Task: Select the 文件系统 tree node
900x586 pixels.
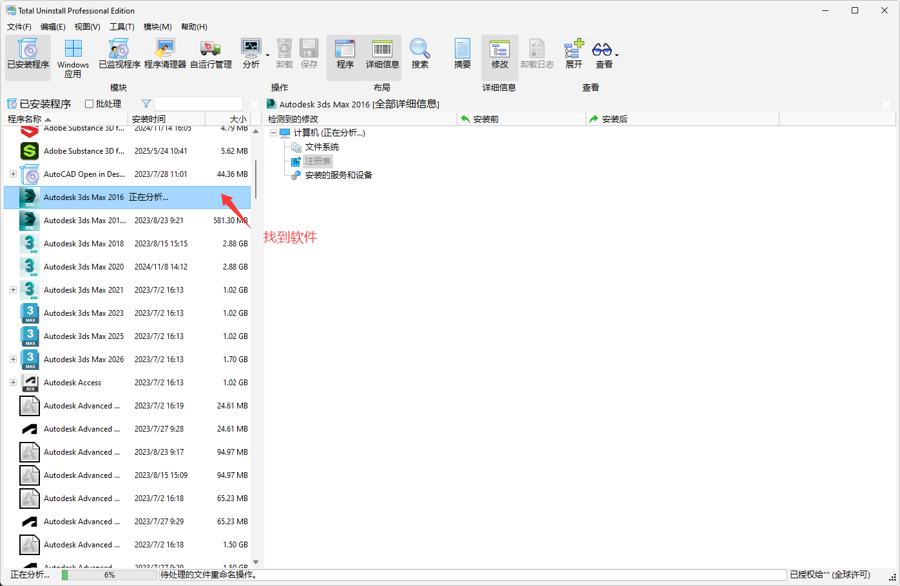Action: click(322, 147)
